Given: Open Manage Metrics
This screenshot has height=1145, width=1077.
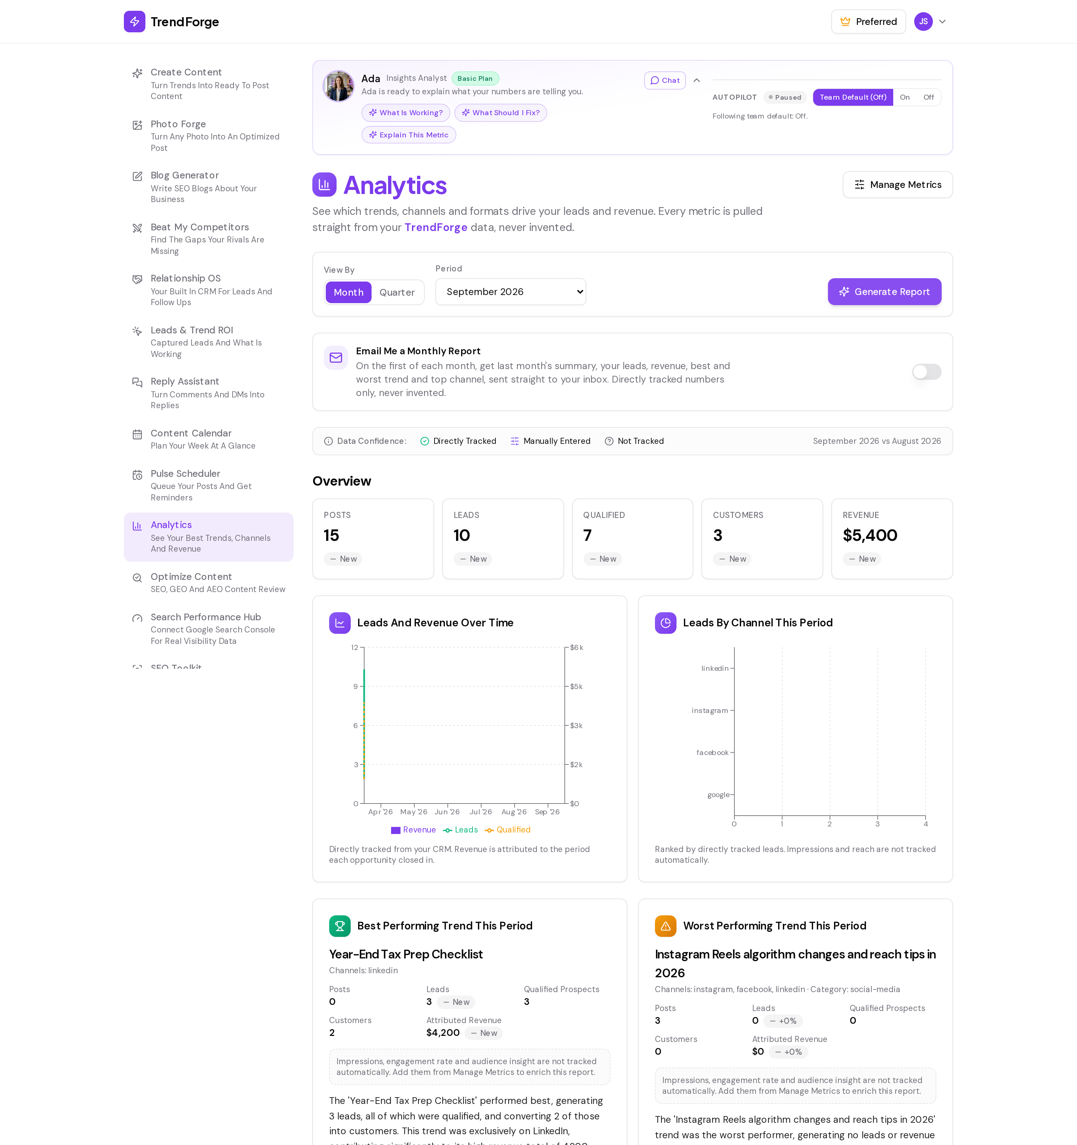Looking at the screenshot, I should 897,185.
